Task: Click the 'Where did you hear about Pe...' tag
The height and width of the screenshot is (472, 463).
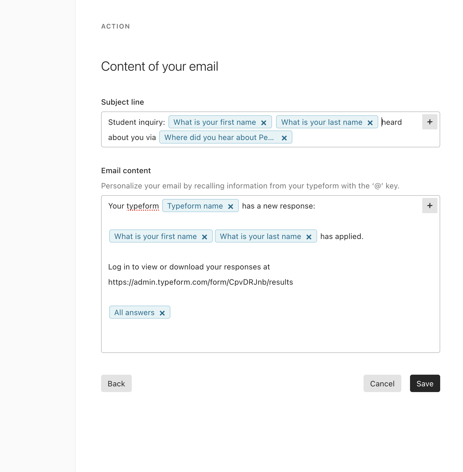Action: tap(219, 137)
